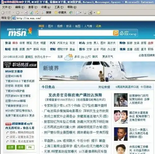Click the address bar URL field
This screenshot has width=155, height=154.
pos(83,18)
